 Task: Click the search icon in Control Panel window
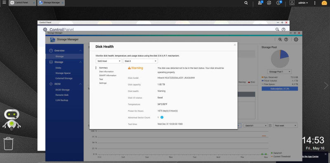(x=277, y=29)
